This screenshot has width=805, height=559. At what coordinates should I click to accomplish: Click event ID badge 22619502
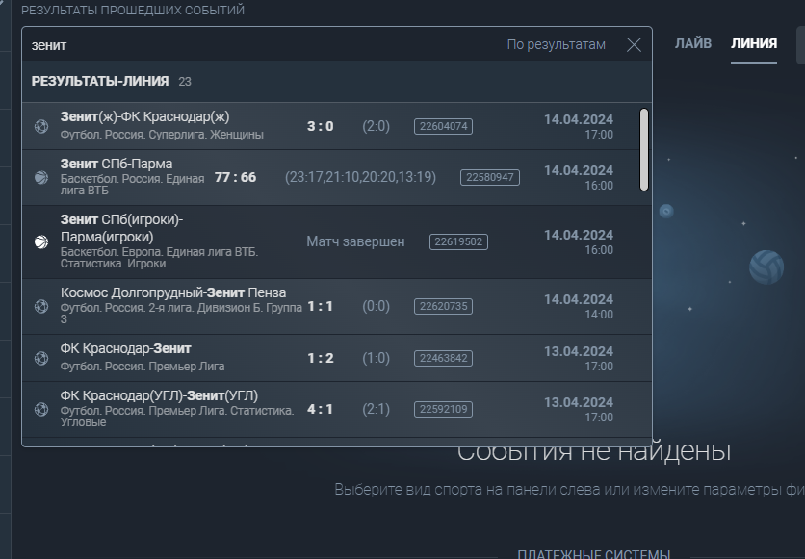458,241
